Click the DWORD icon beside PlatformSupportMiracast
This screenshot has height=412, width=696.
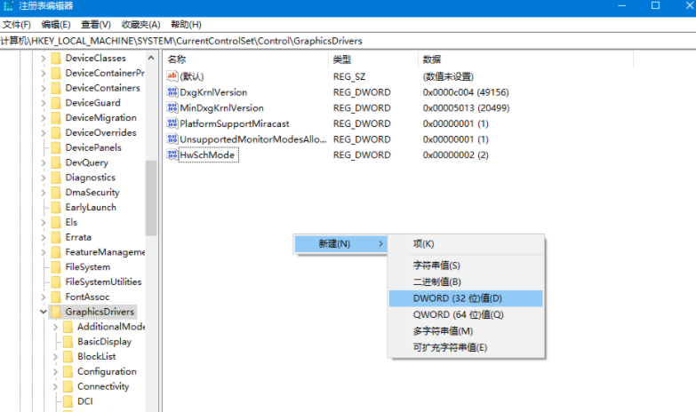tap(172, 123)
